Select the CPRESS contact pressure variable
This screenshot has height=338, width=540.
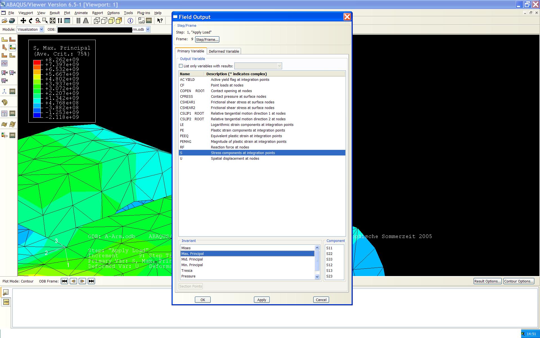(x=262, y=96)
